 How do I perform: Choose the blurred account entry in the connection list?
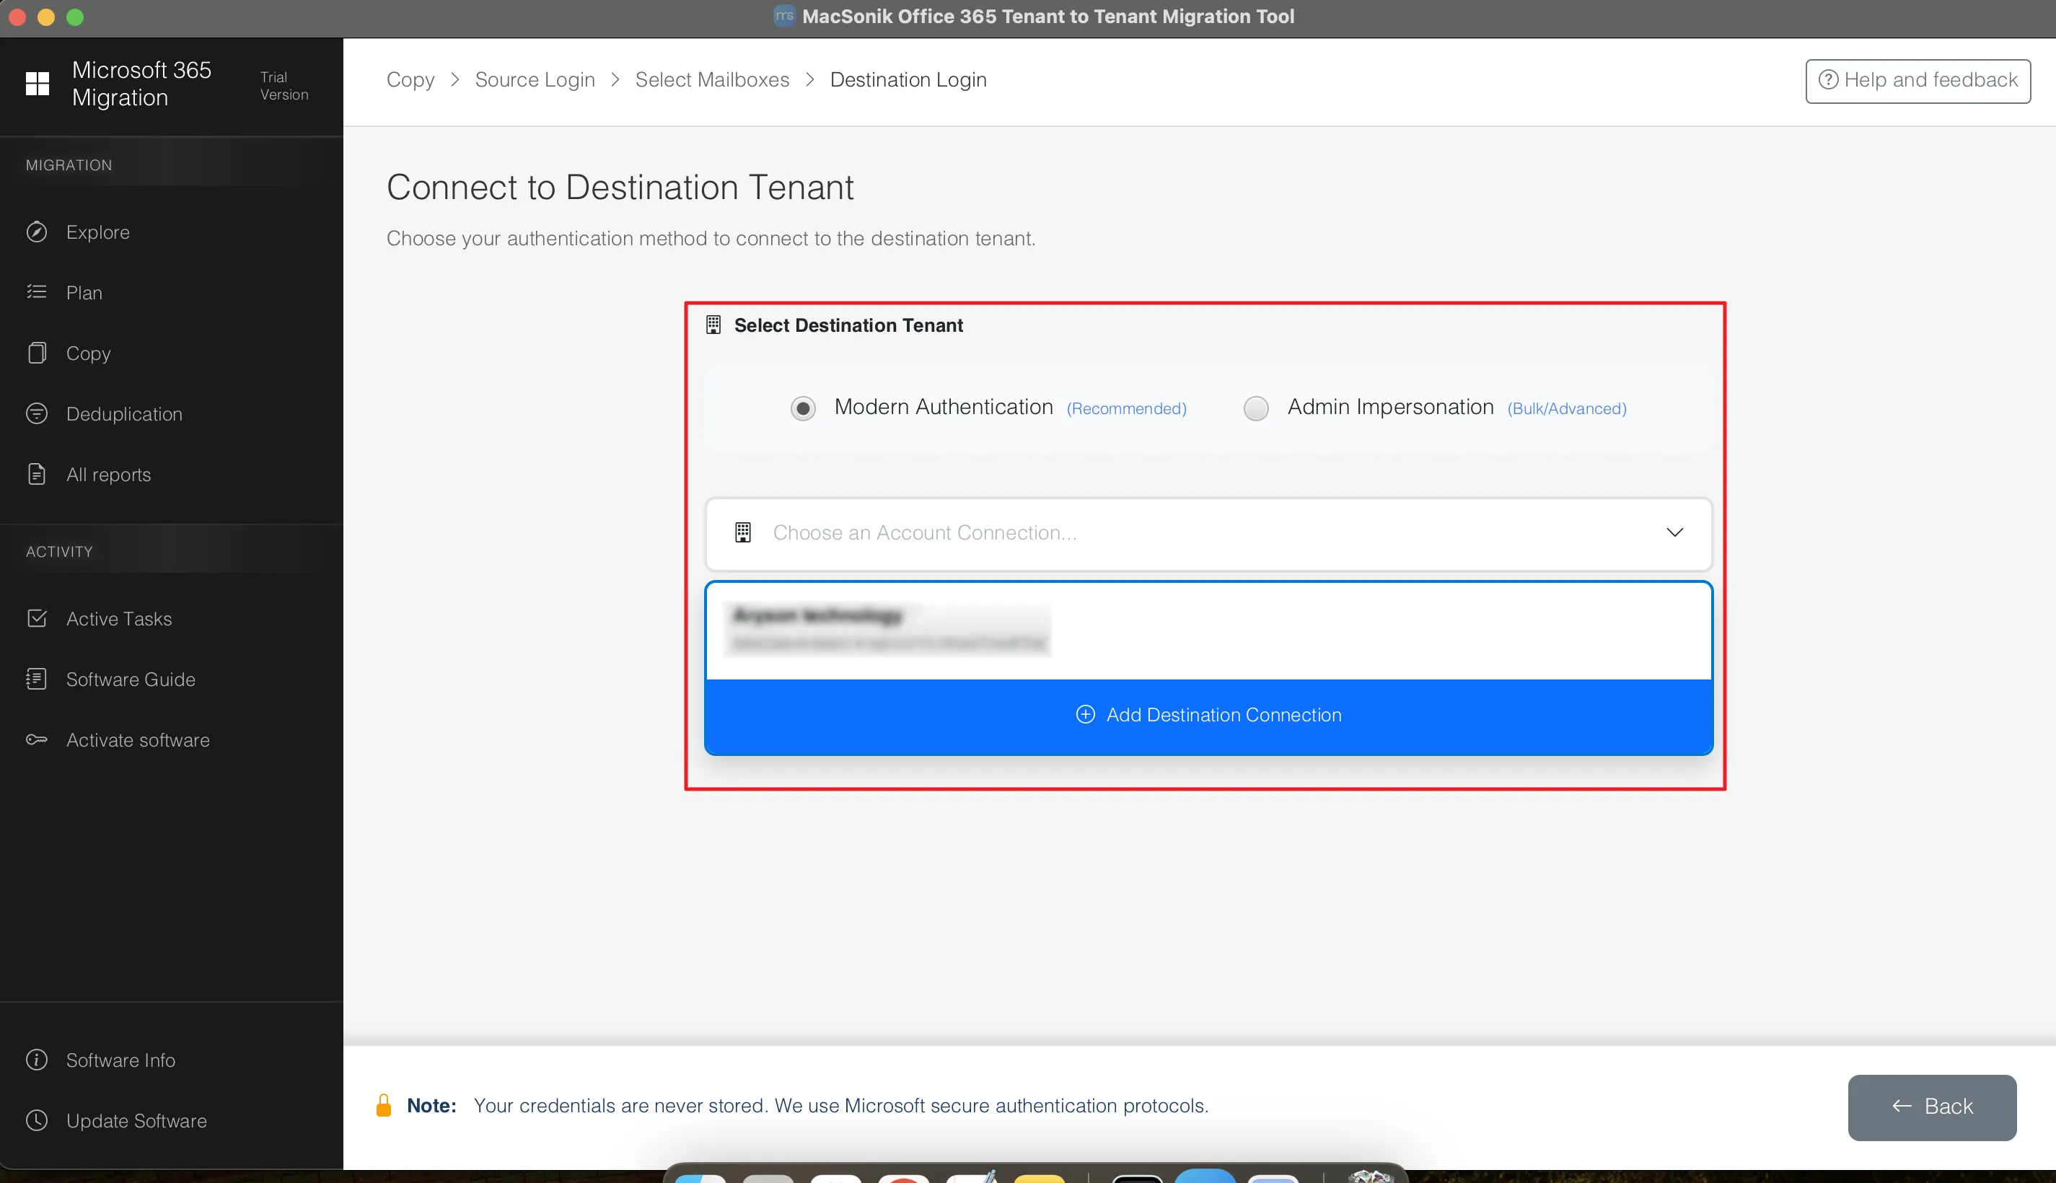[1209, 630]
